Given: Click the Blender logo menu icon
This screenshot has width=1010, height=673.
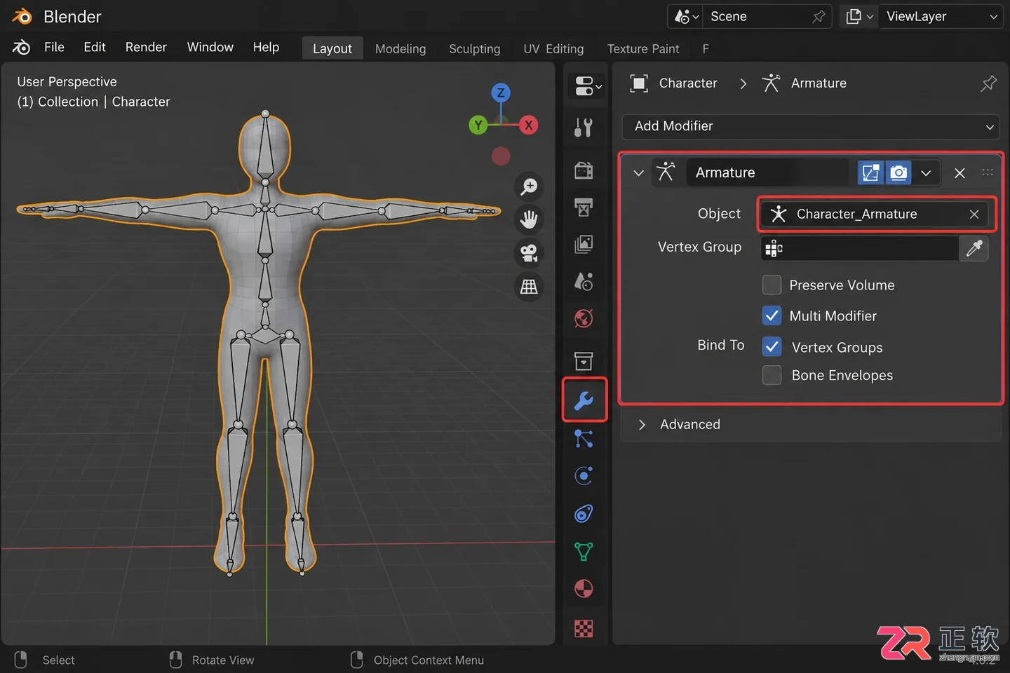Looking at the screenshot, I should pos(22,47).
